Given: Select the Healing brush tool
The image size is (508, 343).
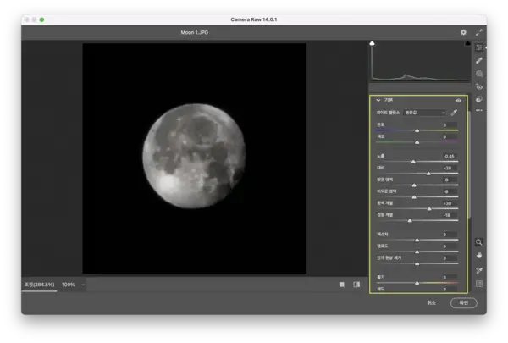Looking at the screenshot, I should coord(479,61).
